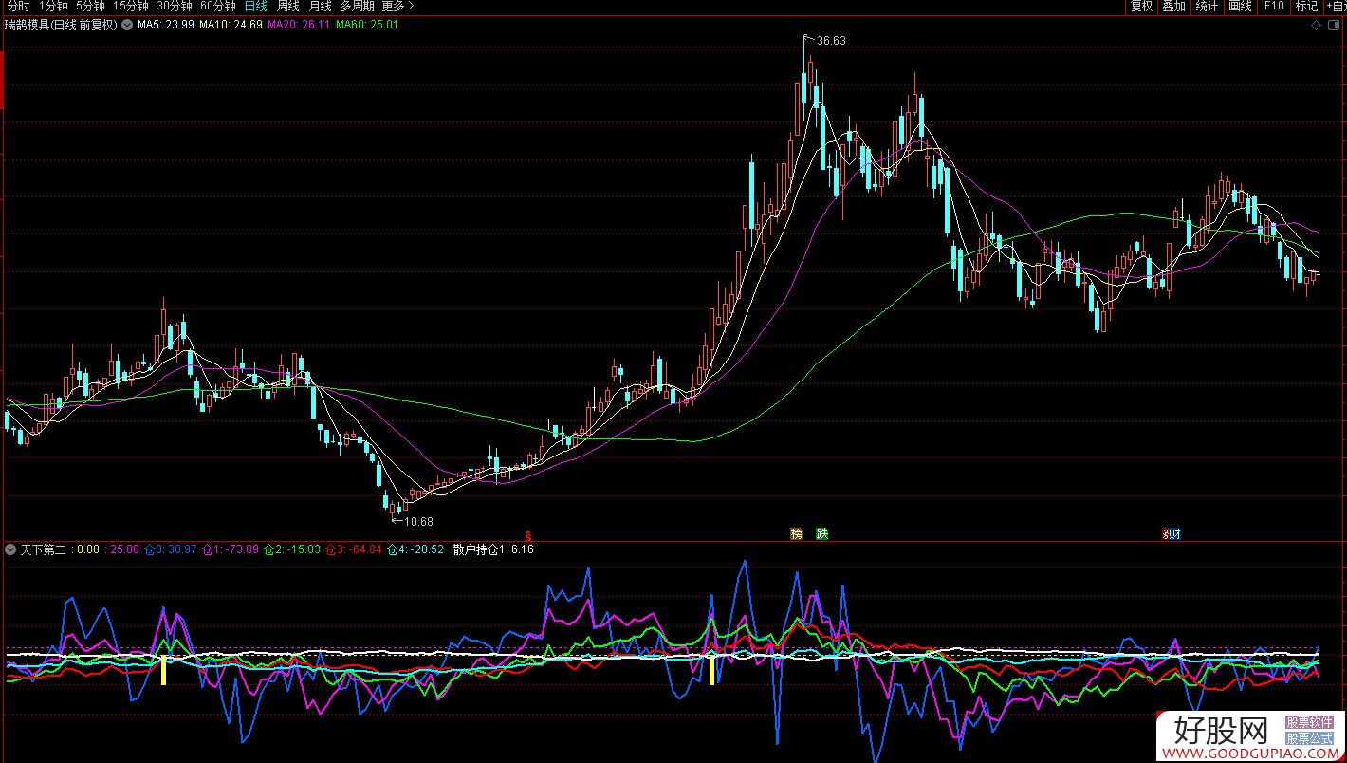Image resolution: width=1347 pixels, height=763 pixels.
Task: Click the 叠加 overlay button
Action: [1174, 6]
